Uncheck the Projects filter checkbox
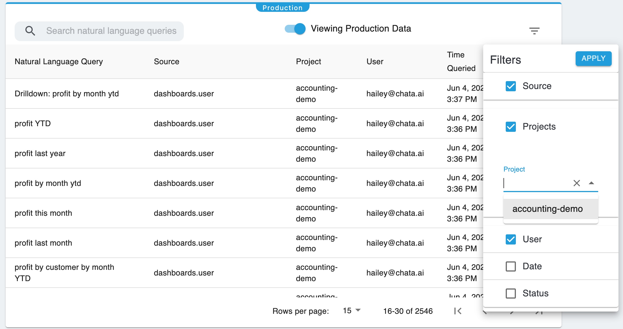Image resolution: width=623 pixels, height=329 pixels. tap(511, 127)
